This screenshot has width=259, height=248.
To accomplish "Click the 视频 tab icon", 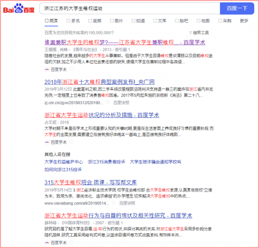I will click(x=90, y=21).
